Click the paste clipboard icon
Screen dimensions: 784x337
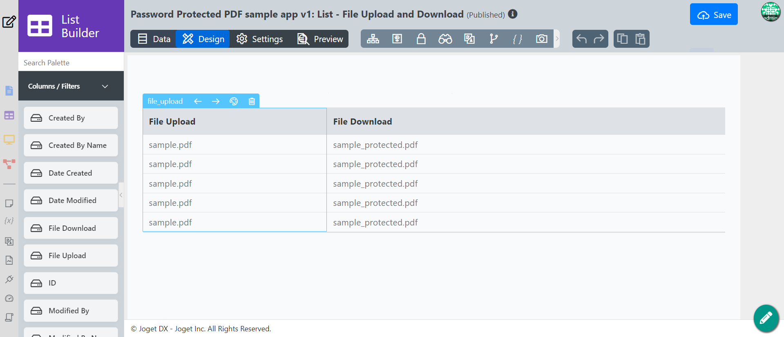(x=640, y=39)
